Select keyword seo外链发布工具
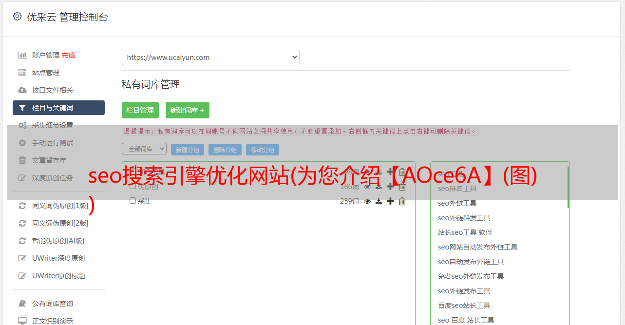625x325 pixels. click(464, 291)
